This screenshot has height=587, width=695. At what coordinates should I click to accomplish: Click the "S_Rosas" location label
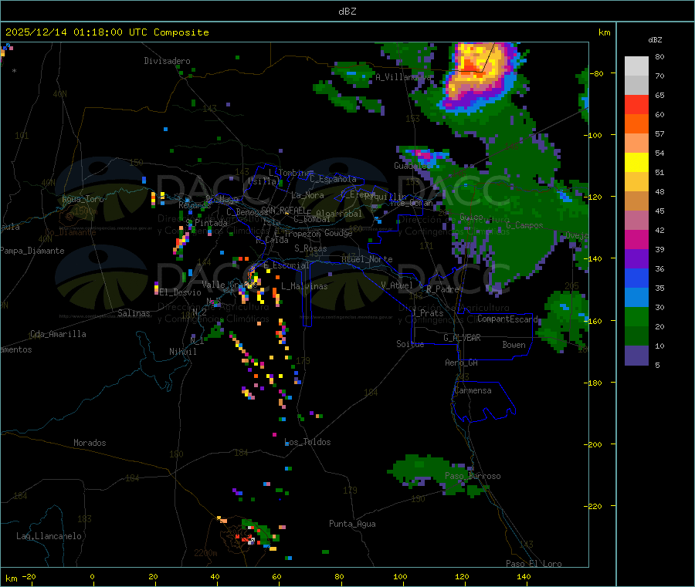[x=310, y=248]
